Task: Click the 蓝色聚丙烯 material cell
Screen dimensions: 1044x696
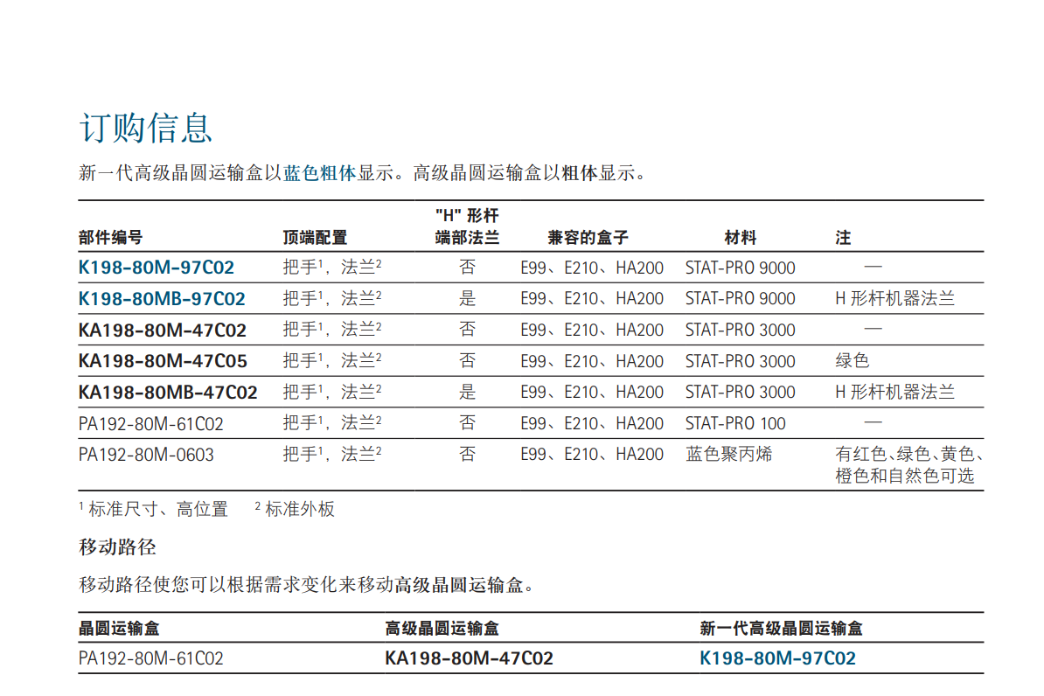Action: pos(728,455)
